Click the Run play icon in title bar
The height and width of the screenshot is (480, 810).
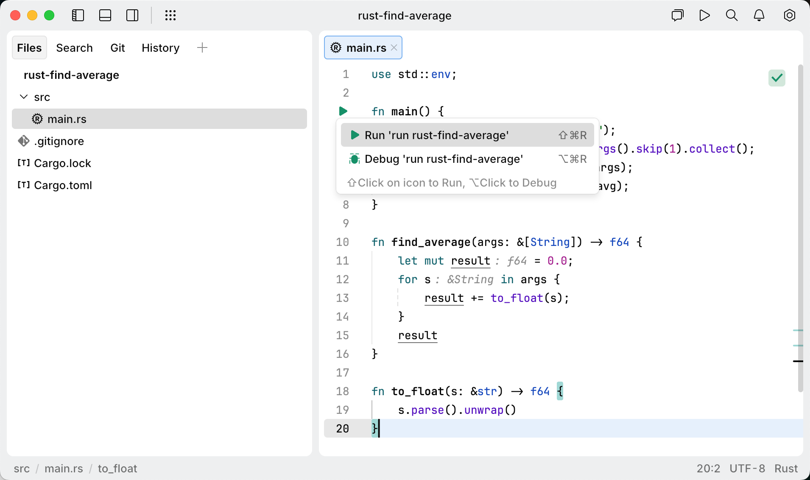click(x=704, y=16)
